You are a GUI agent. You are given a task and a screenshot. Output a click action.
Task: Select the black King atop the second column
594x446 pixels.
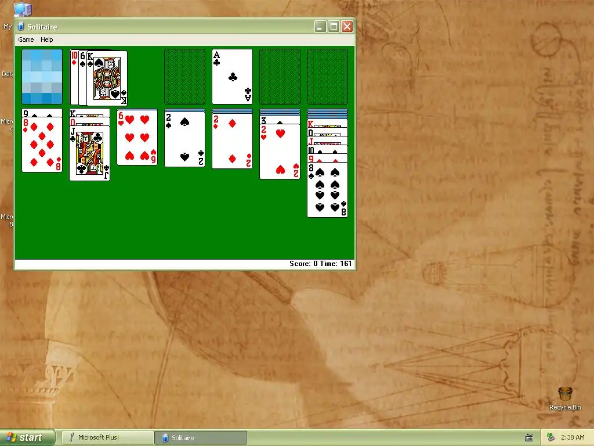tap(90, 113)
